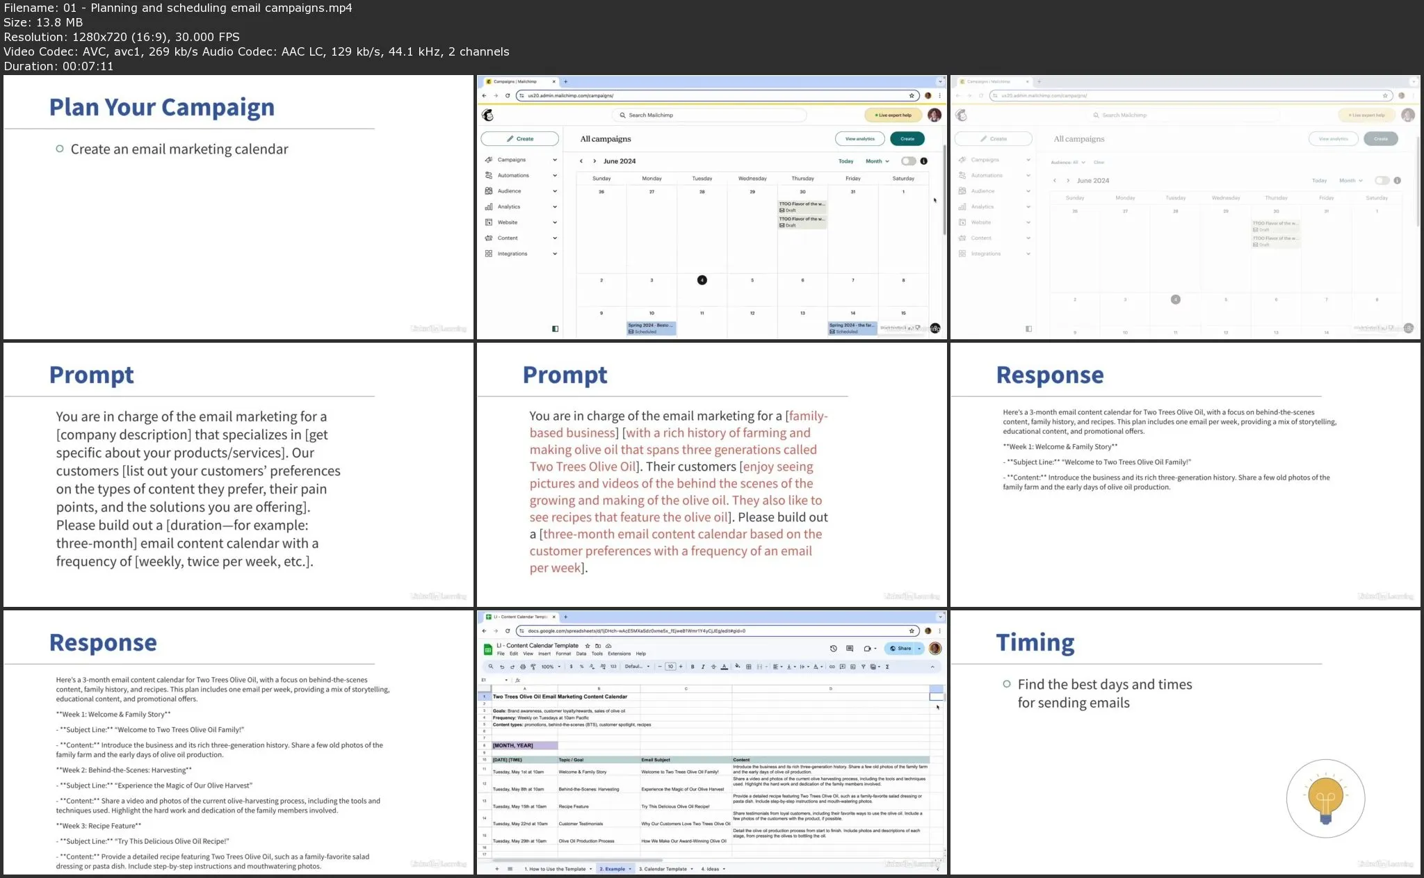Open version history clock icon in Google Sheets
The width and height of the screenshot is (1424, 878).
[833, 649]
